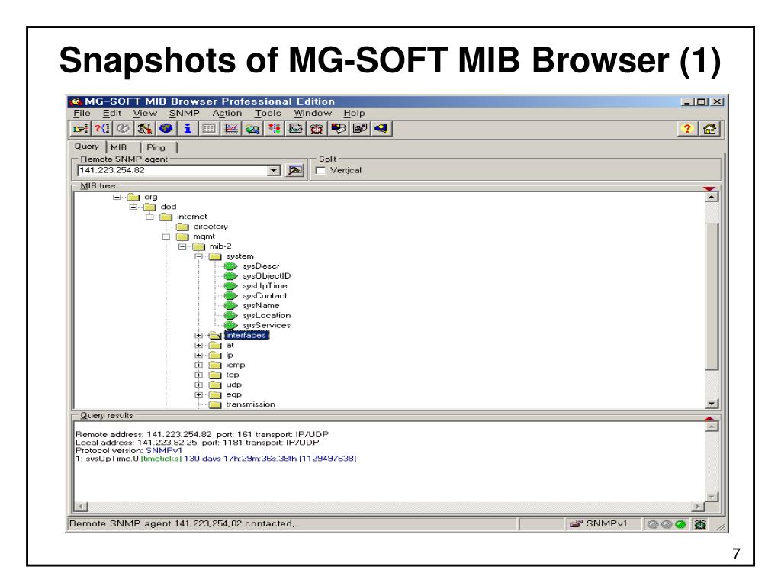Image resolution: width=781 pixels, height=586 pixels.
Task: Click the Query results scroll right arrow
Action: (x=699, y=507)
